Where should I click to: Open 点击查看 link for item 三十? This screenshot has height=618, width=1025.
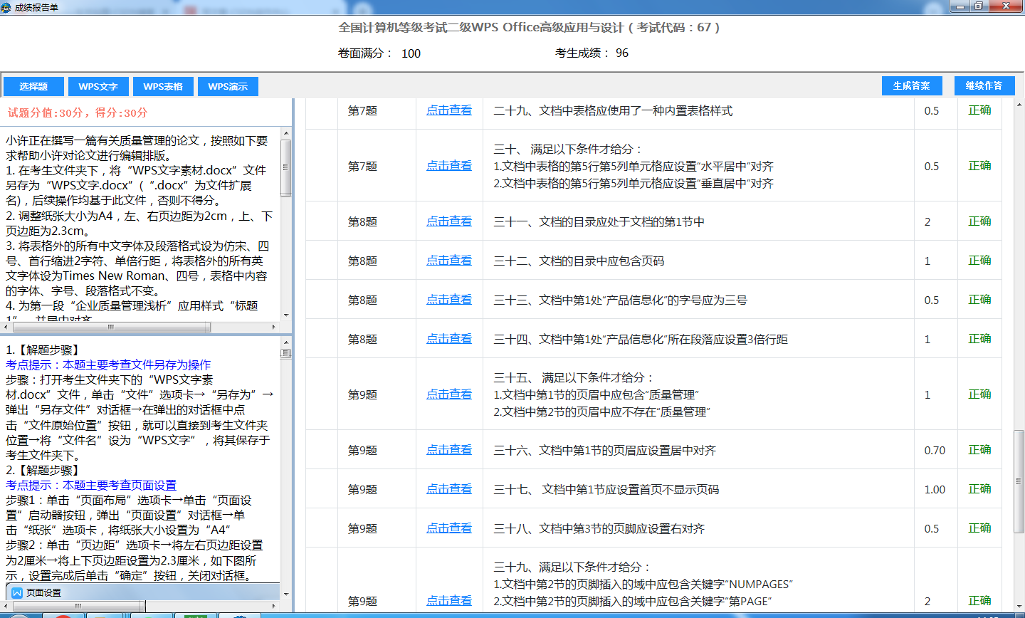pos(449,166)
